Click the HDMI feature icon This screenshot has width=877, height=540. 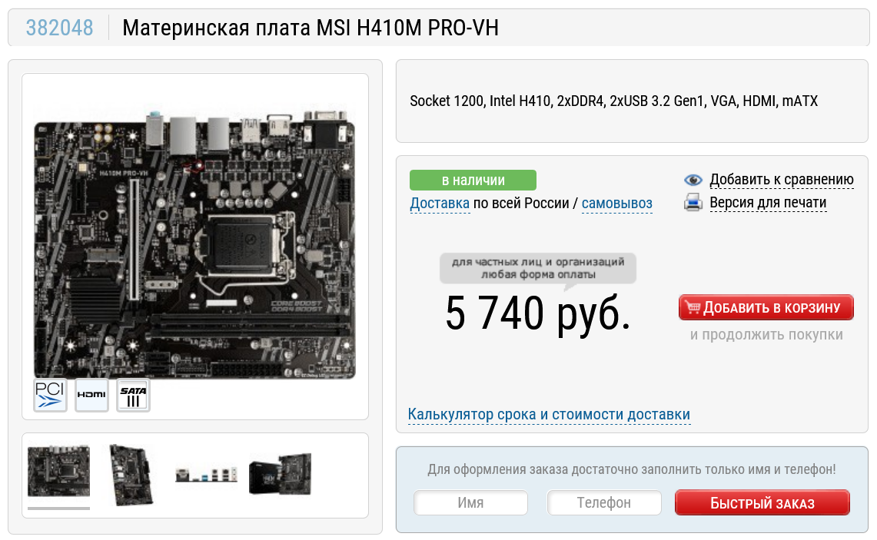pos(91,396)
